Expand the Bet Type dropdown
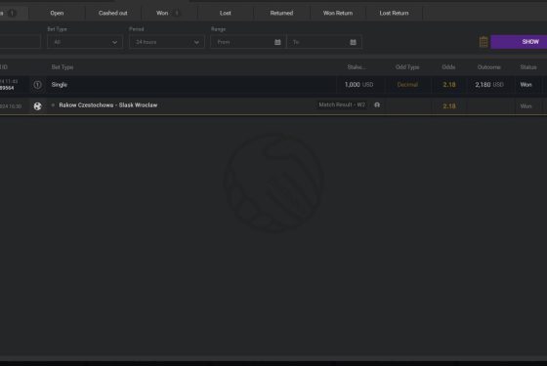The width and height of the screenshot is (547, 366). [85, 42]
